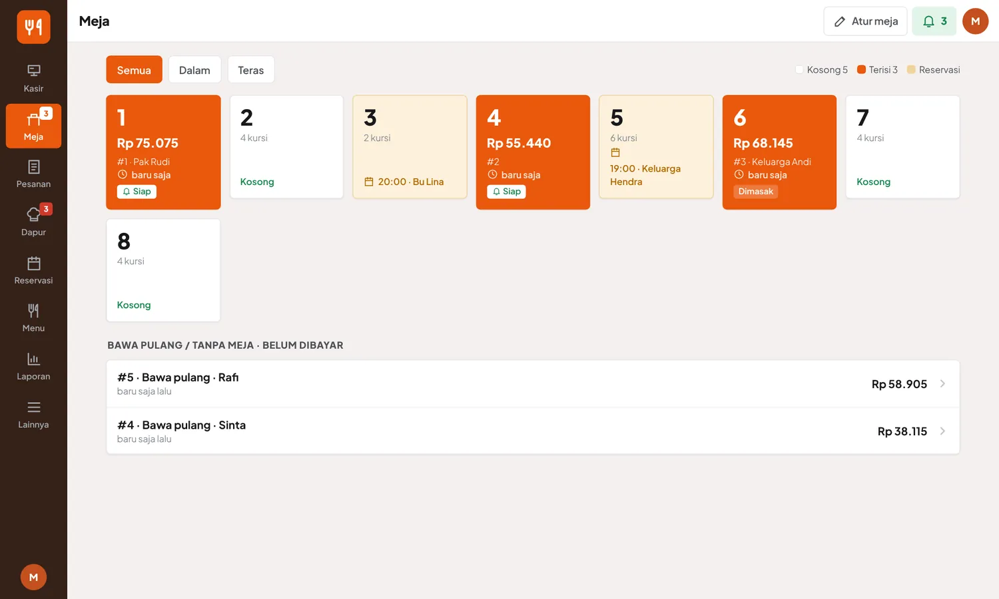This screenshot has height=599, width=999.
Task: Click calendar icon on table 5 card
Action: coord(615,152)
